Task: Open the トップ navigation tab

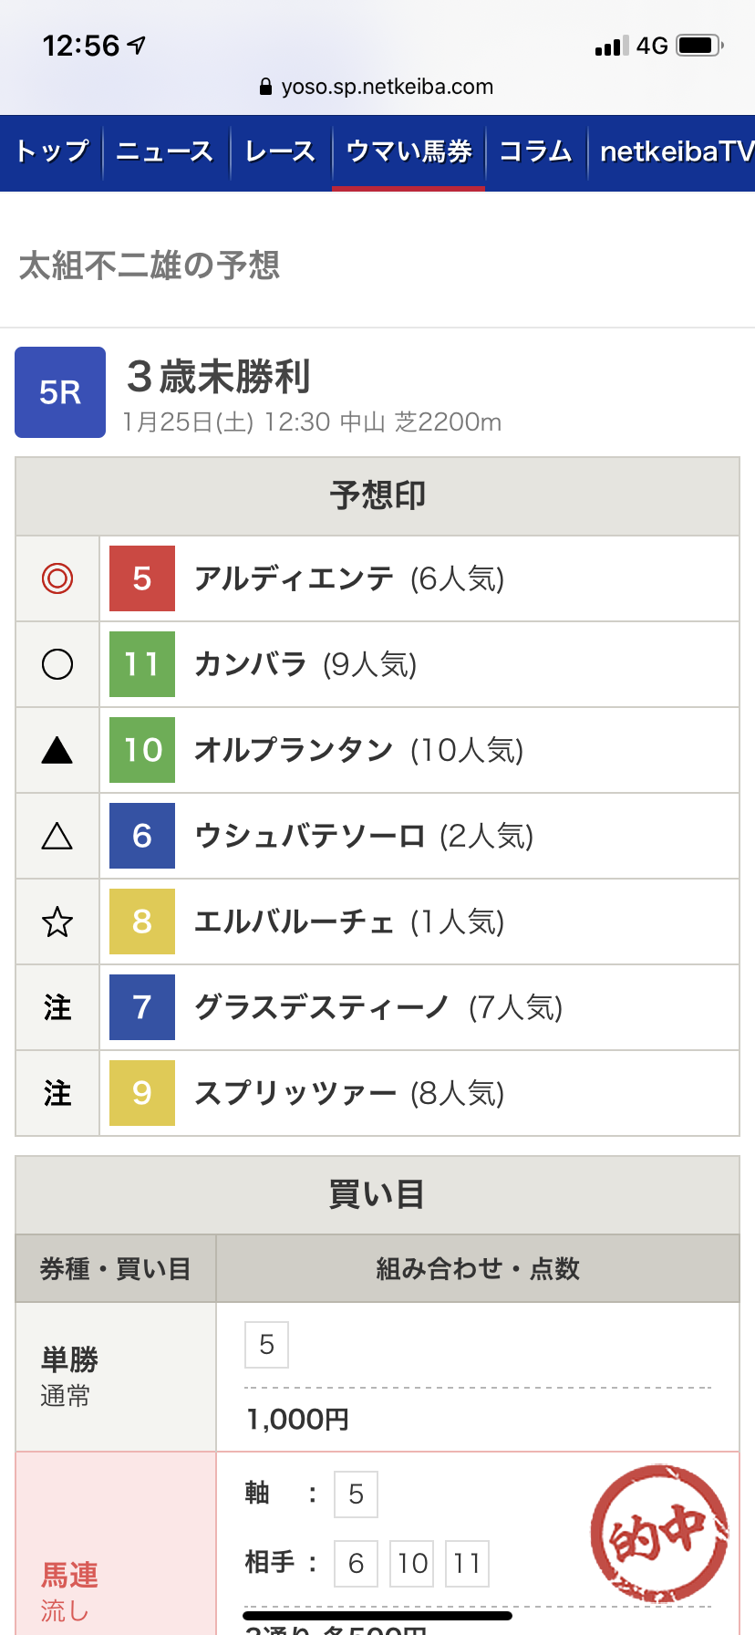Action: (52, 151)
